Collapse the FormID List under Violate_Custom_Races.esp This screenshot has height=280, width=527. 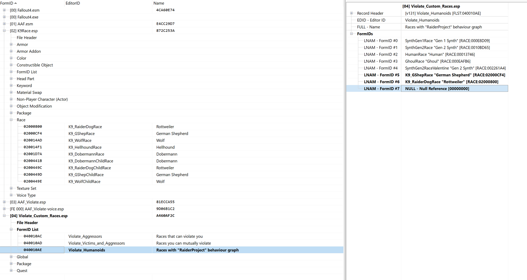(11, 229)
